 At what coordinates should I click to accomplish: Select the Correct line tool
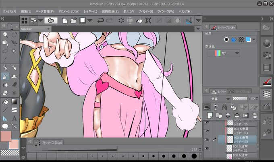[x=14, y=126]
